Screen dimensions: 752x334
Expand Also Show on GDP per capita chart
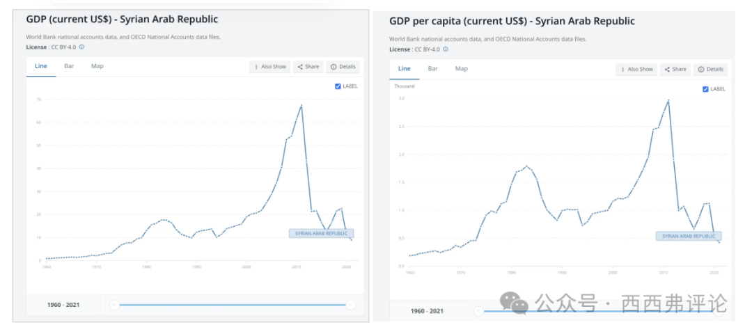636,69
